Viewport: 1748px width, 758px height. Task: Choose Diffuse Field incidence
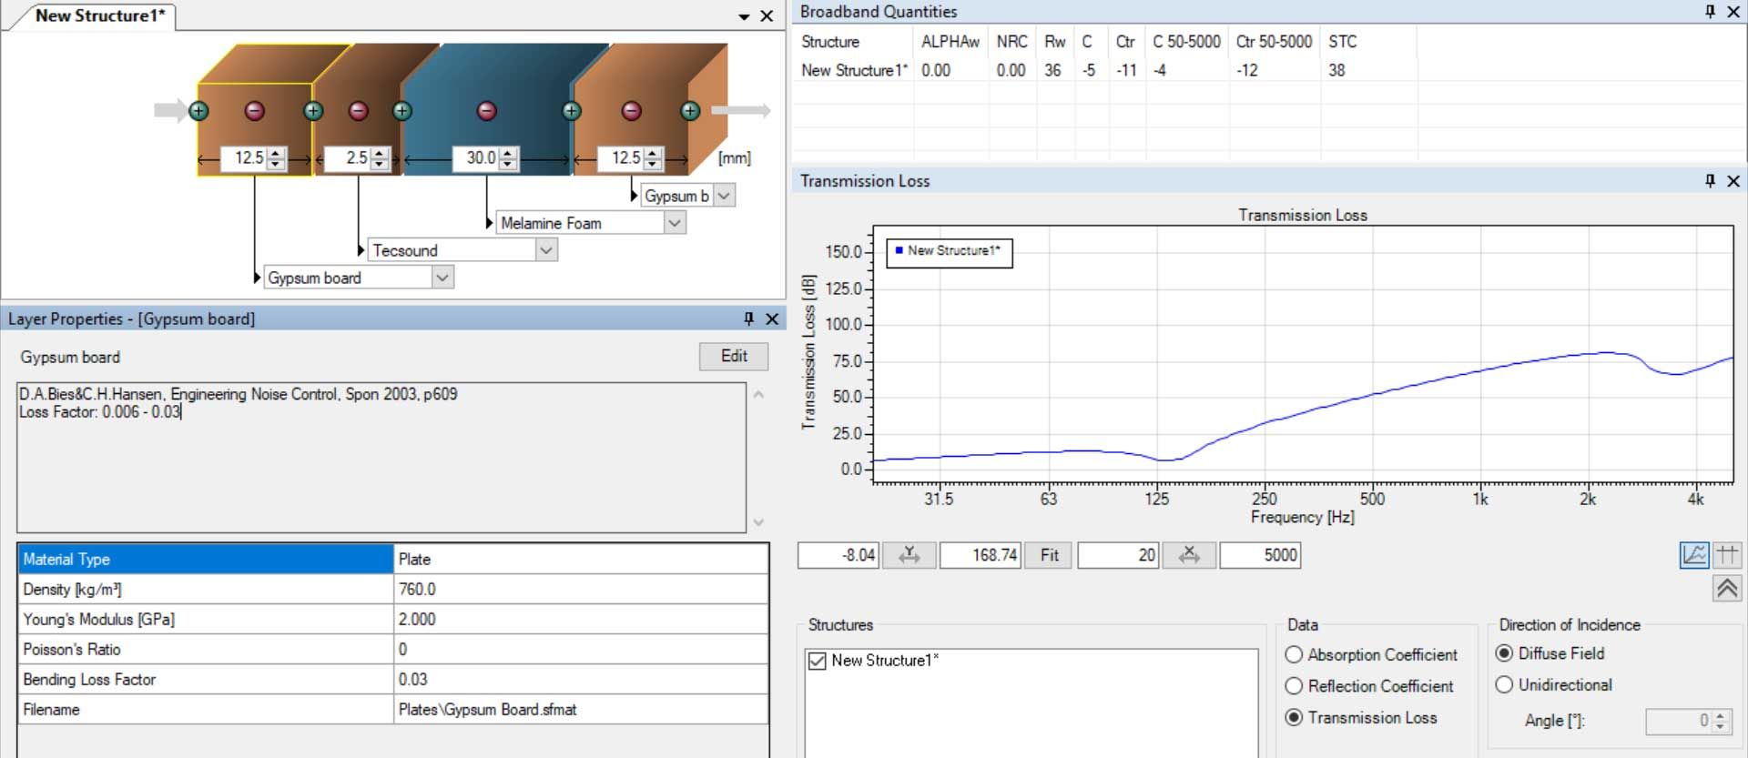point(1504,653)
